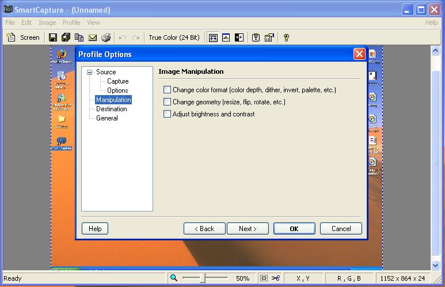Collapse the Source tree node
This screenshot has height=287, width=445.
tap(89, 72)
